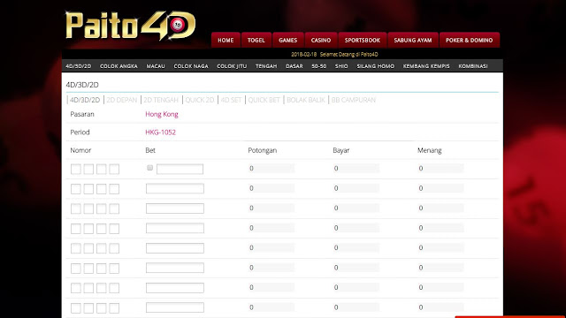Click third digit box in first Nomor row
The width and height of the screenshot is (566, 318).
tap(102, 169)
